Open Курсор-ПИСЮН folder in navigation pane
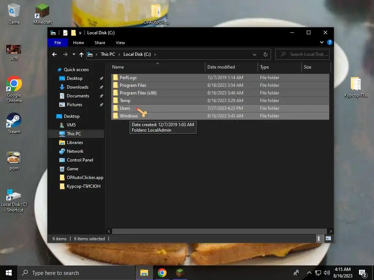 tap(80, 186)
